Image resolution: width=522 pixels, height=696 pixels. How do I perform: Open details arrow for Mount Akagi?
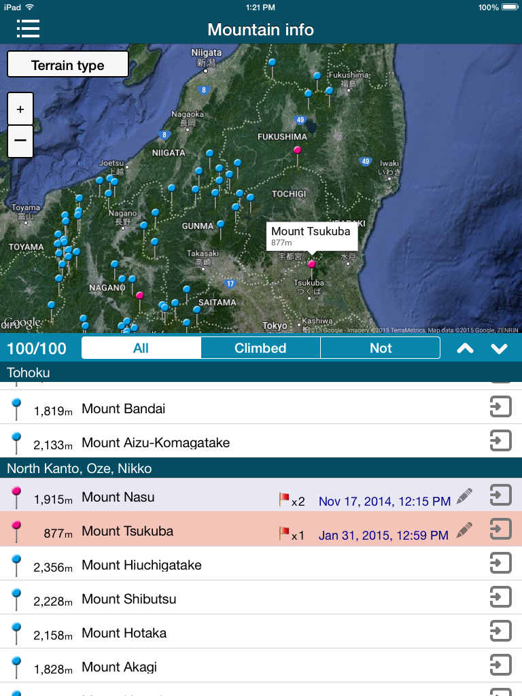tap(501, 665)
